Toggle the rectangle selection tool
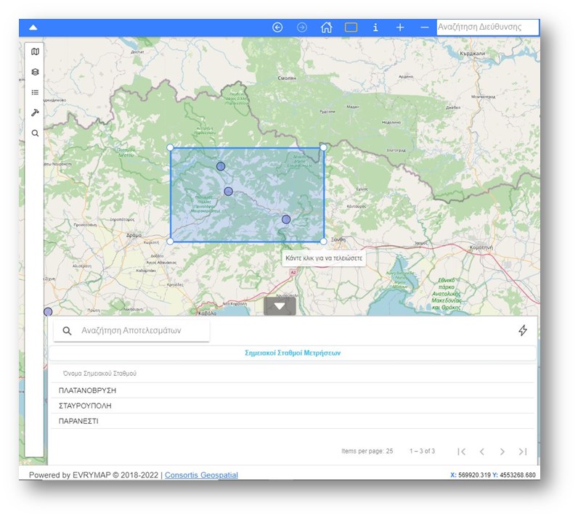This screenshot has width=578, height=518. (x=351, y=28)
